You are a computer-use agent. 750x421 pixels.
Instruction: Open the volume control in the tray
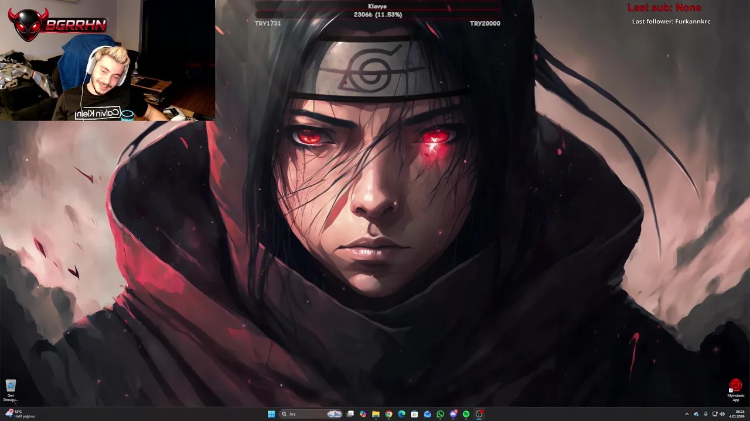point(722,414)
